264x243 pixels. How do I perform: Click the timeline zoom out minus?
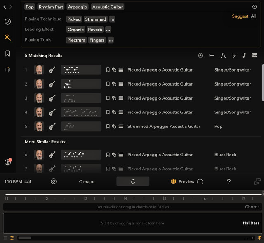tap(248, 238)
